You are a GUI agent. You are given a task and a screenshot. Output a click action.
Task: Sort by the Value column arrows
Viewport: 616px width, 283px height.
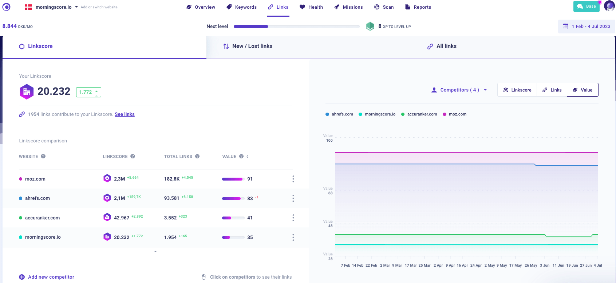pyautogui.click(x=248, y=157)
